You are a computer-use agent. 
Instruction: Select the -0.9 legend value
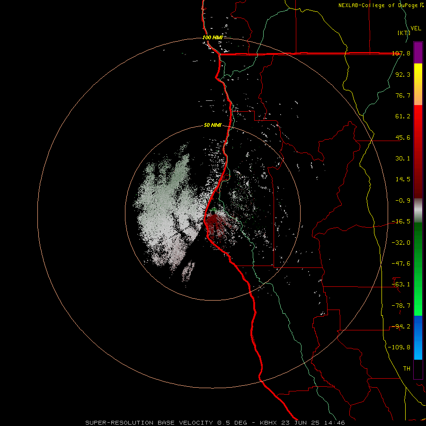tap(403, 201)
